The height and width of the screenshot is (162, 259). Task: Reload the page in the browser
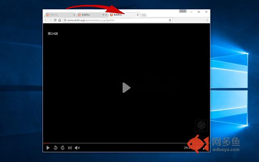click(x=55, y=20)
